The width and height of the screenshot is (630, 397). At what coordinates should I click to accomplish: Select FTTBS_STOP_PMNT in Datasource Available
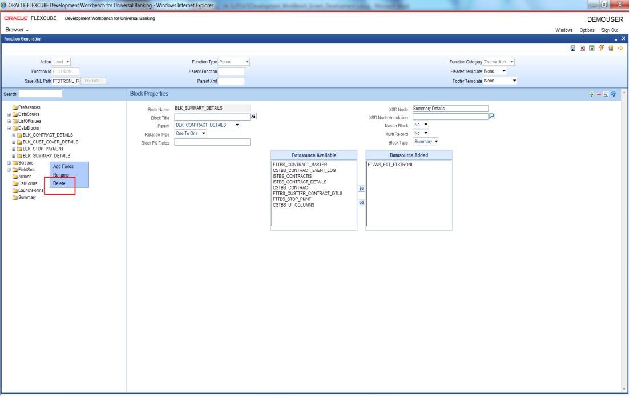tap(292, 199)
